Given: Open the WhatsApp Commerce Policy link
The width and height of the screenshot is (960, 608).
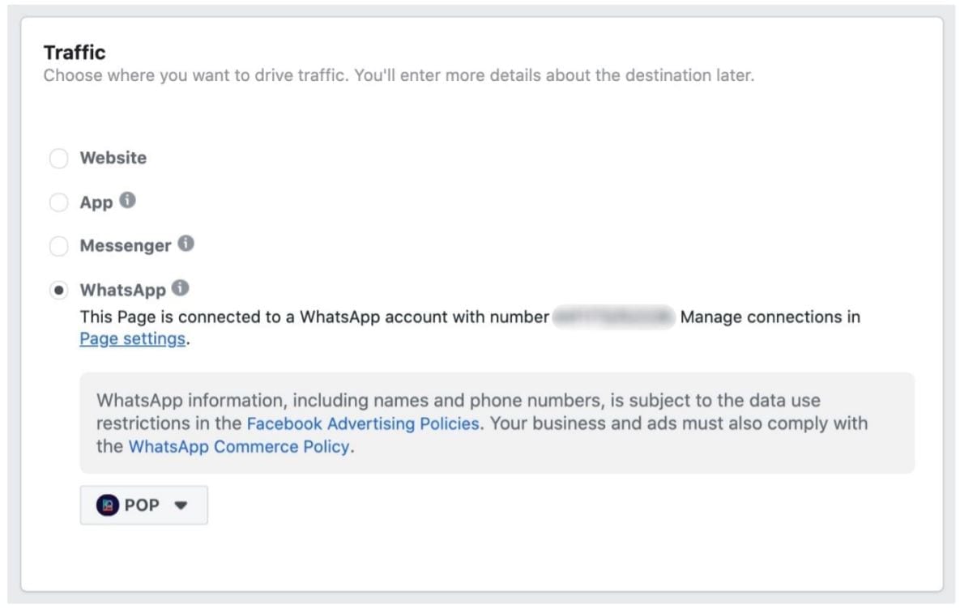Looking at the screenshot, I should [239, 447].
